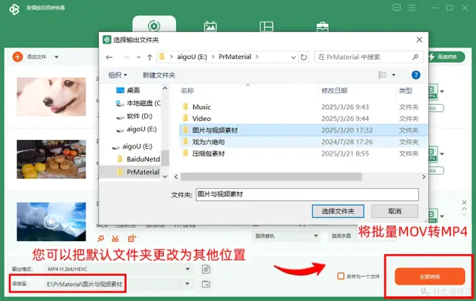This screenshot has width=476, height=301.
Task: Remove the third video with X icon
Action: (464, 202)
